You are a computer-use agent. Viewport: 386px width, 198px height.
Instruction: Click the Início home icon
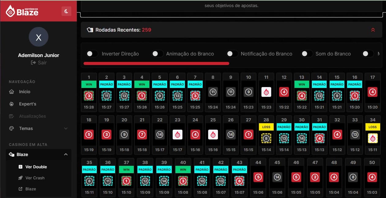[x=12, y=92]
